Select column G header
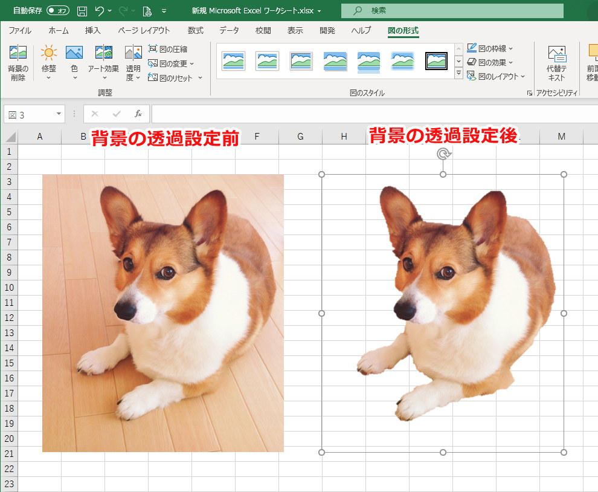598x492 pixels. 301,136
